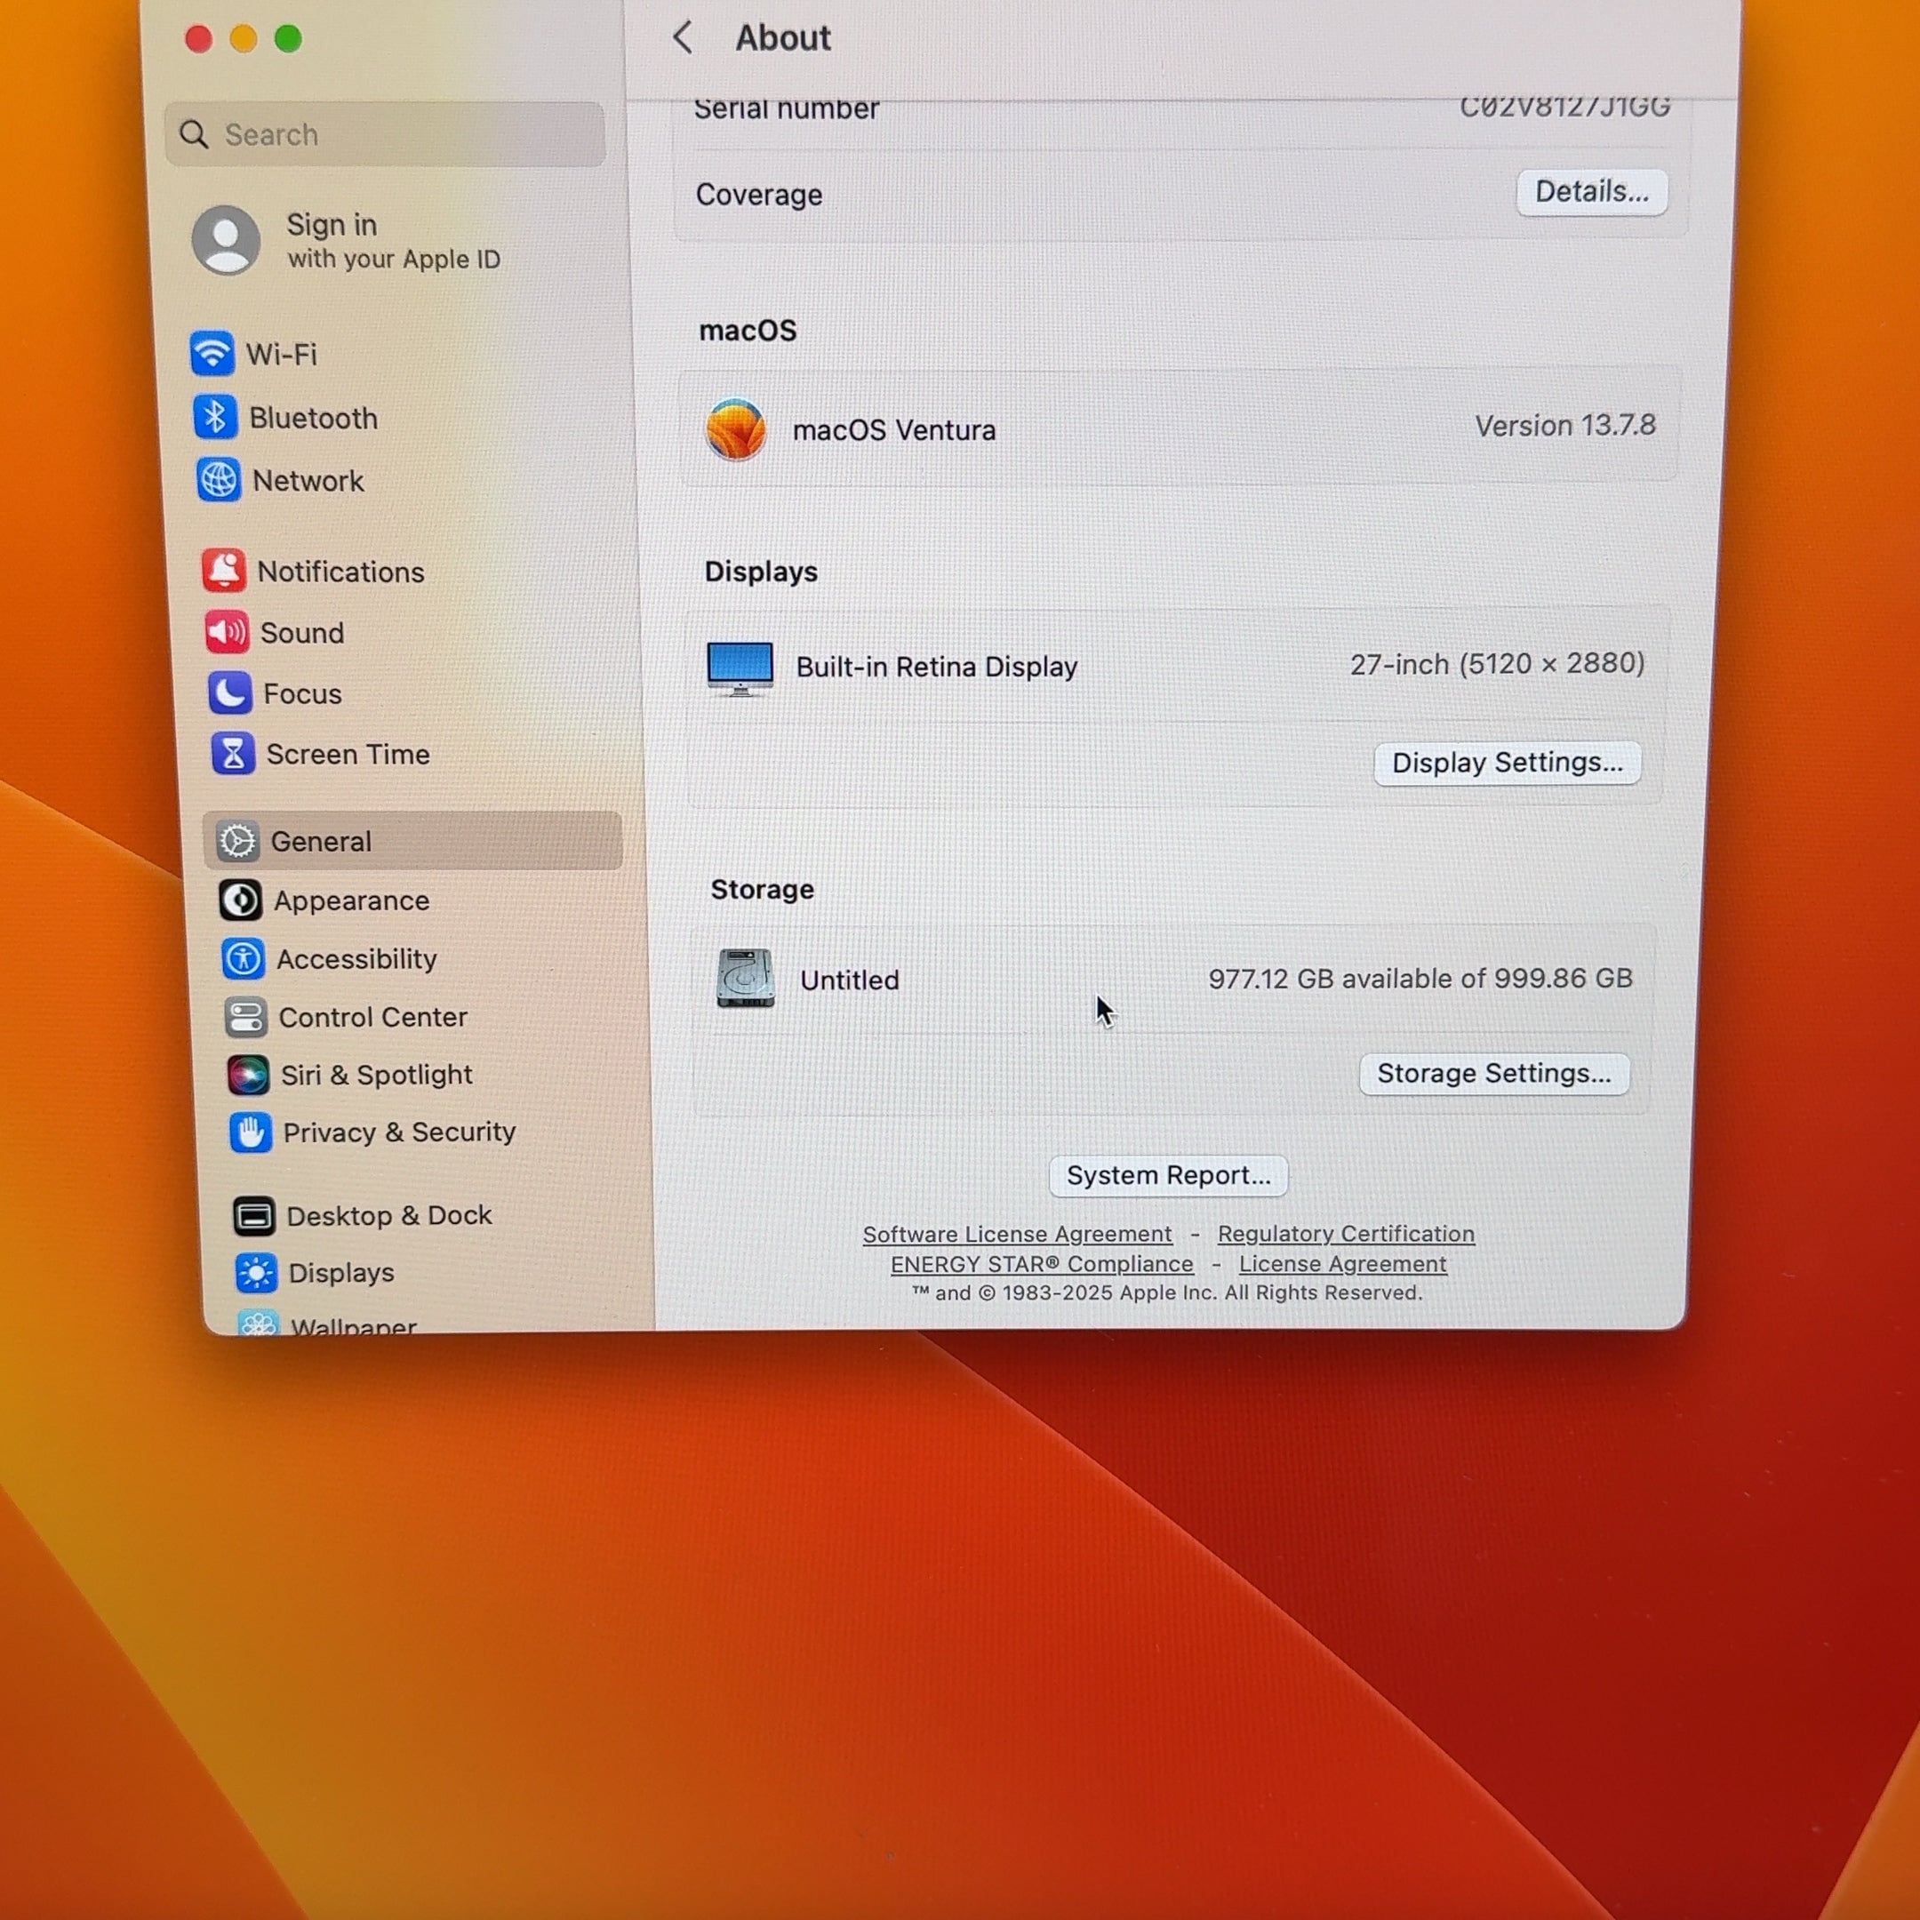
Task: Click the Screen Time hourglass icon
Action: (234, 753)
